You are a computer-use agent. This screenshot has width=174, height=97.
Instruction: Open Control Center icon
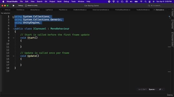[150, 2]
